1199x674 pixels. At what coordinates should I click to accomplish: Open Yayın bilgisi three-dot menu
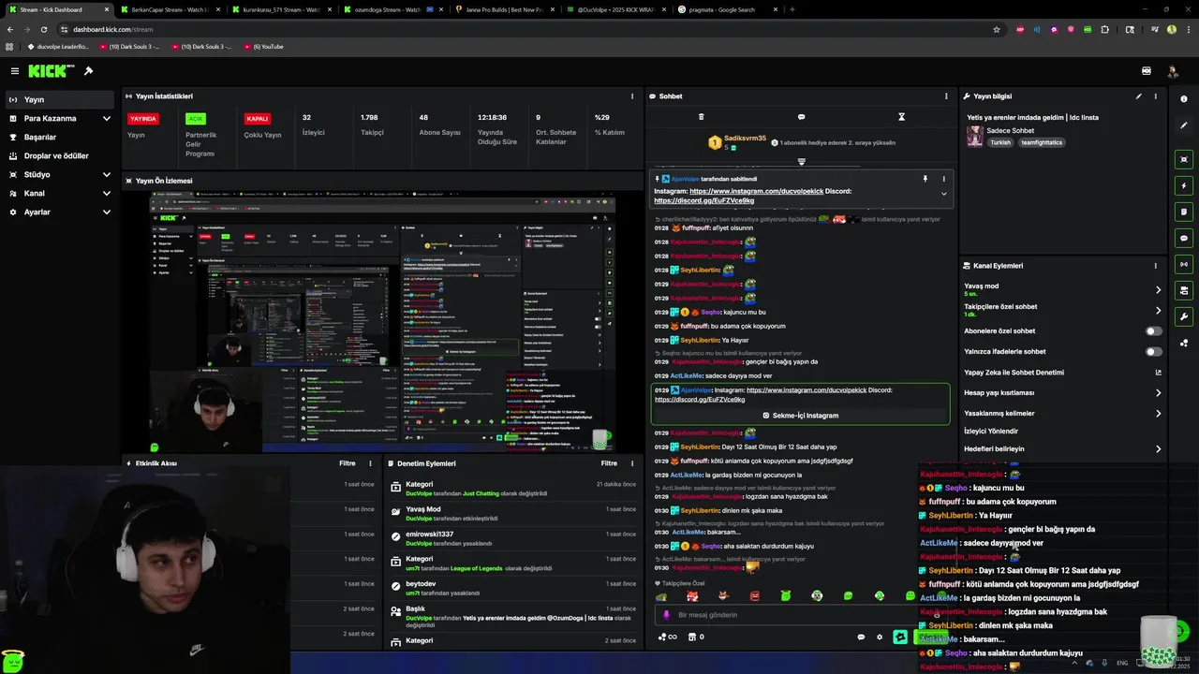pos(1155,96)
